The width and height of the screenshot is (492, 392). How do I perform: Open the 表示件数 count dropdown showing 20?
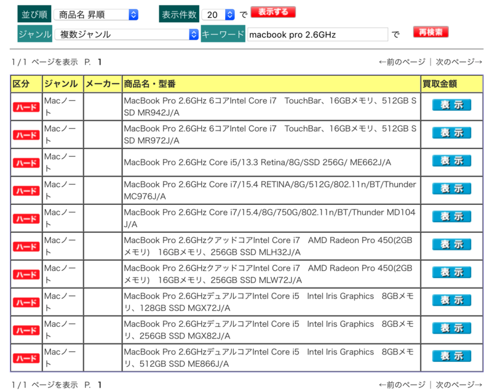[x=218, y=15]
